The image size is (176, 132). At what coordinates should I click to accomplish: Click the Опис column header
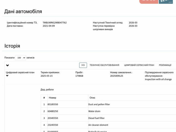[92, 98]
